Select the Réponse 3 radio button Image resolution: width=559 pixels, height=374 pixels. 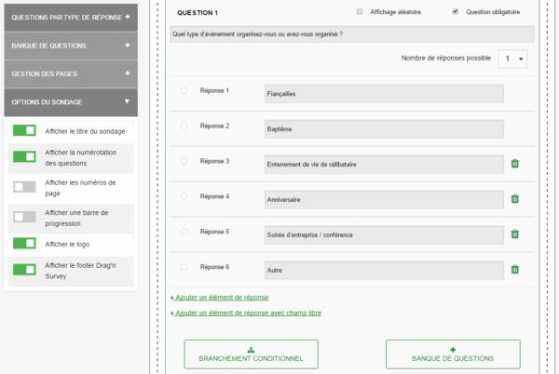(x=184, y=161)
